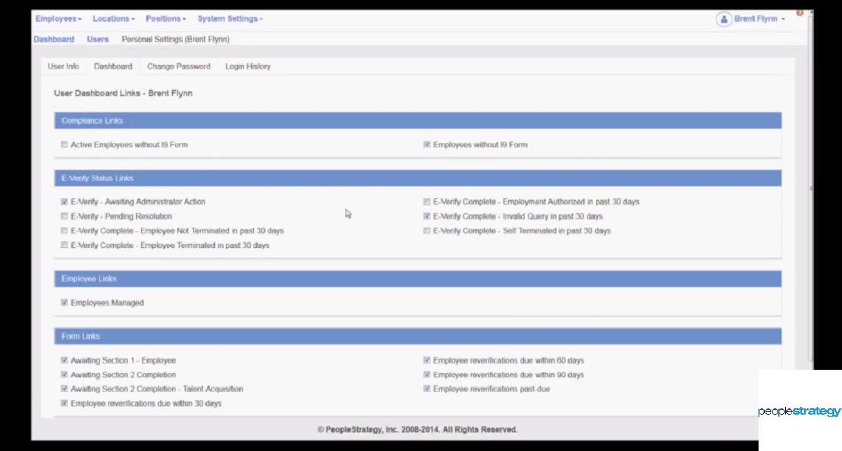This screenshot has height=451, width=842.
Task: Select the Login History tab
Action: [247, 67]
